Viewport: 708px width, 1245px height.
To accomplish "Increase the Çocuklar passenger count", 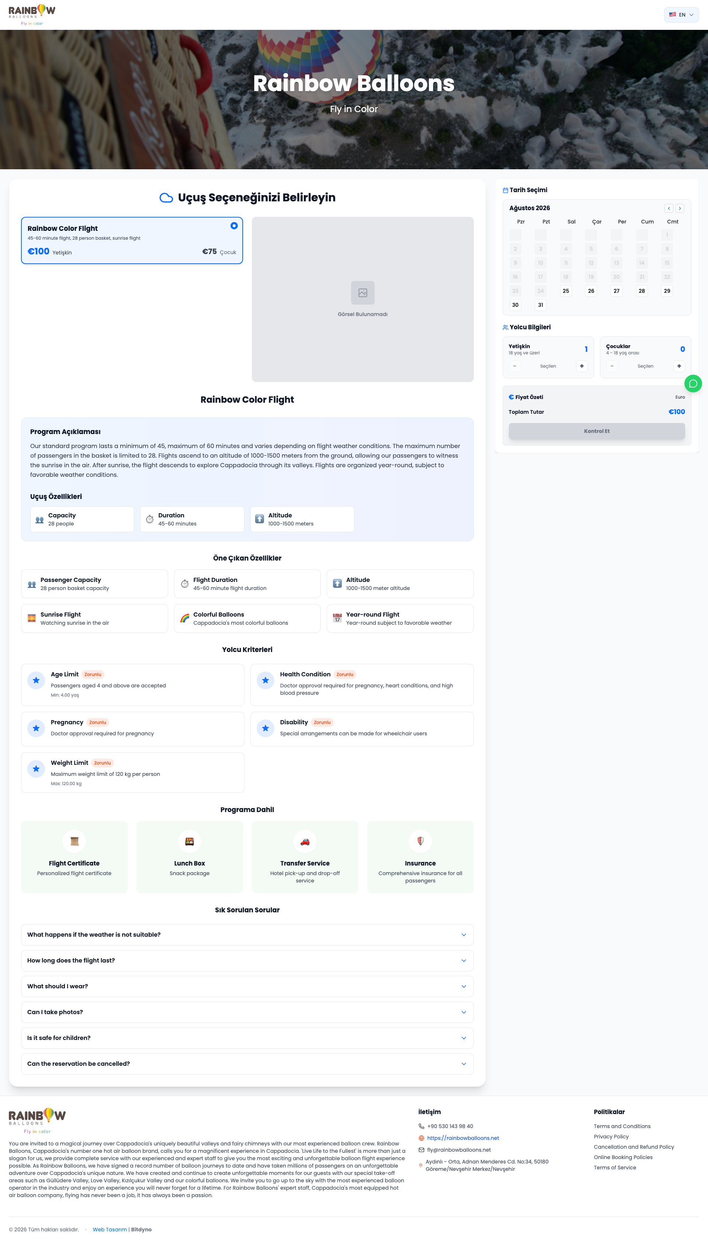I will 679,366.
